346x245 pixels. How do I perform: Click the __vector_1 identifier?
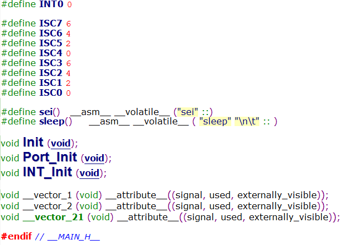click(x=47, y=195)
